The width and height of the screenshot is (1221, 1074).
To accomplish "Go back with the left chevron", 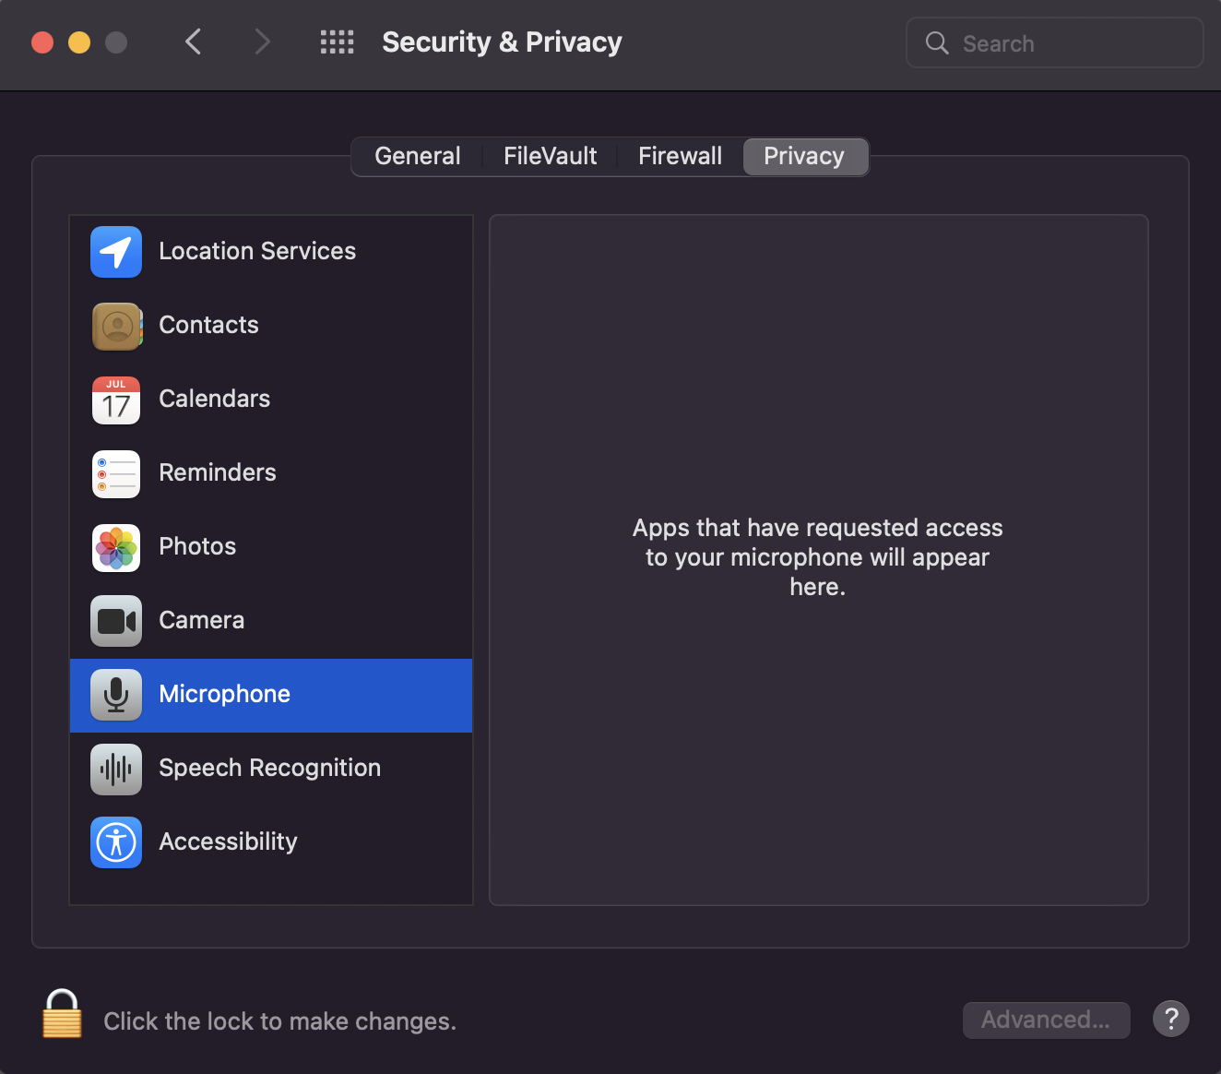I will click(193, 42).
